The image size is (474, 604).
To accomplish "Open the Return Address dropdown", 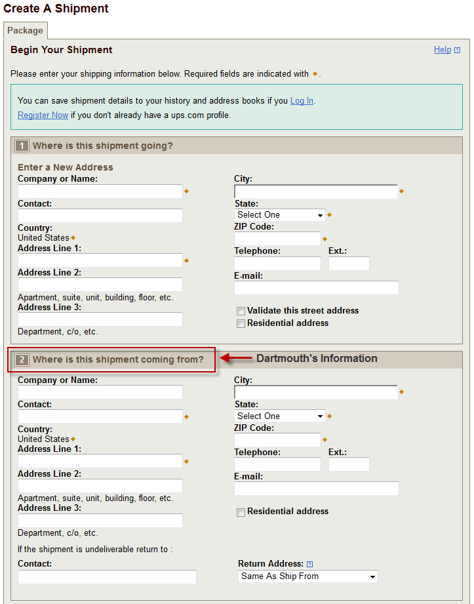I will click(x=308, y=576).
